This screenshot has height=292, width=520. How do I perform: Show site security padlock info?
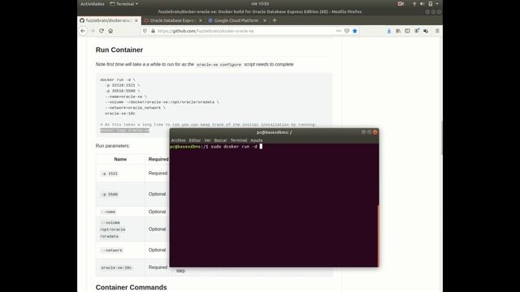click(153, 31)
